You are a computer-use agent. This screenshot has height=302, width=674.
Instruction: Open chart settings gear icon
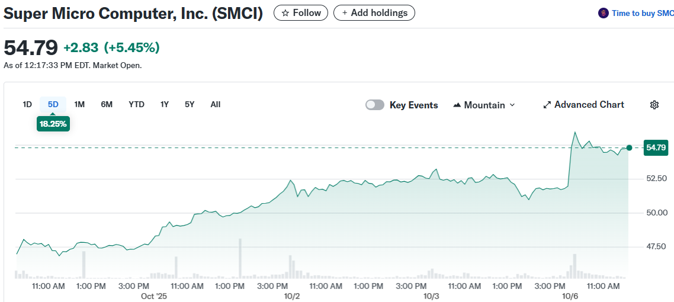[654, 105]
